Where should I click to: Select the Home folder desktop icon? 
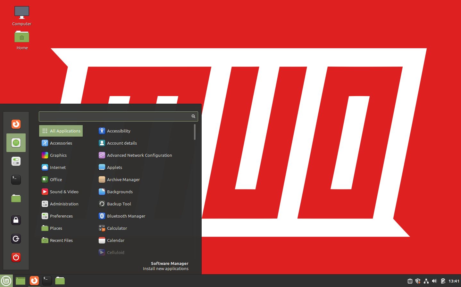coord(22,40)
